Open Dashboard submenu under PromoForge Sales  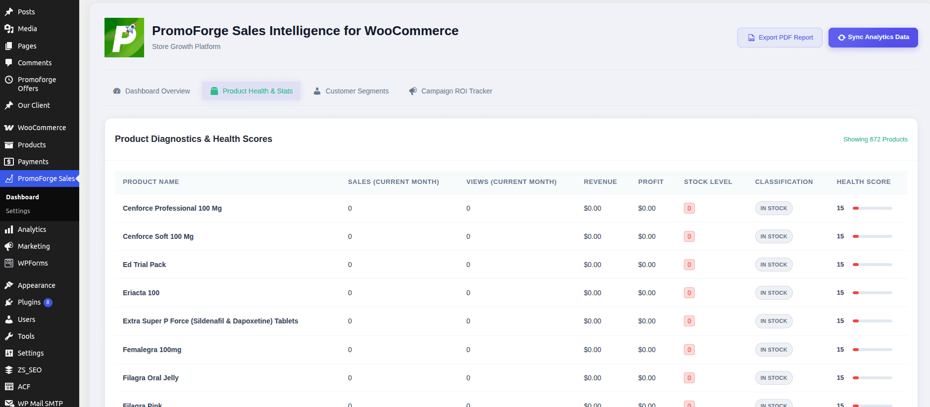22,197
